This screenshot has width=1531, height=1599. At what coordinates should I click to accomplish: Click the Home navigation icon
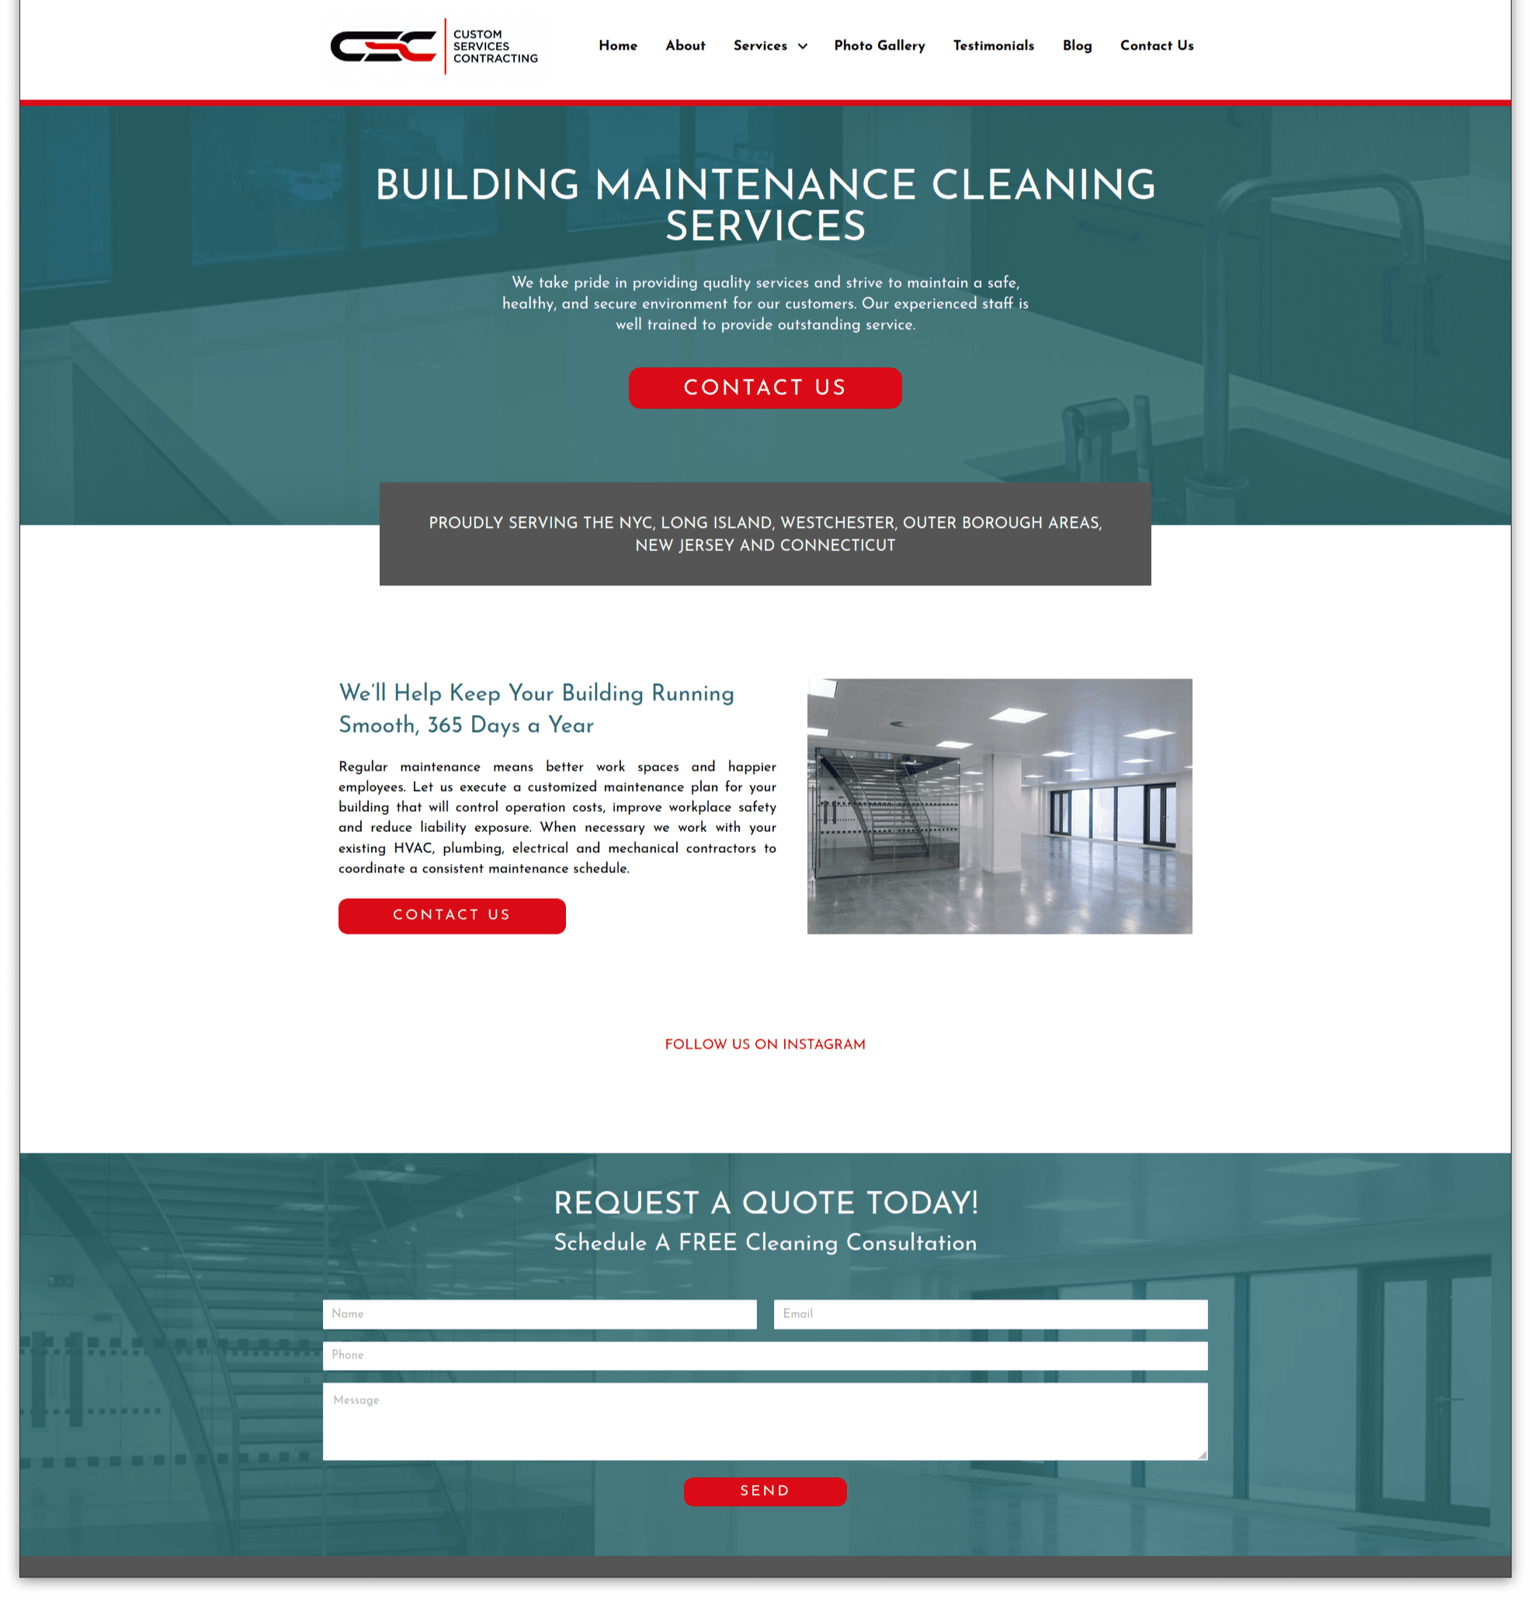point(617,46)
